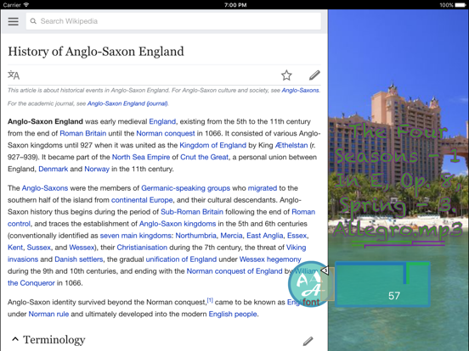
Task: Tap the battery indicator in status bar
Action: [461, 5]
